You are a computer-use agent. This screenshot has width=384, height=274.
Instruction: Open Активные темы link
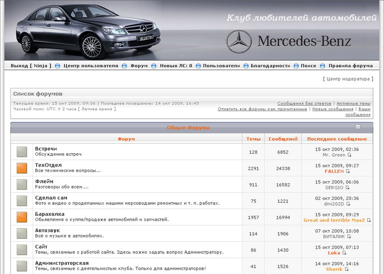[353, 103]
